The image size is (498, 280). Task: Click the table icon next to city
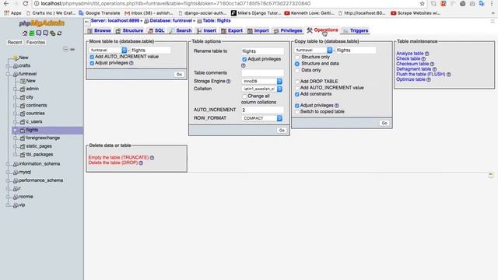[x=23, y=97]
